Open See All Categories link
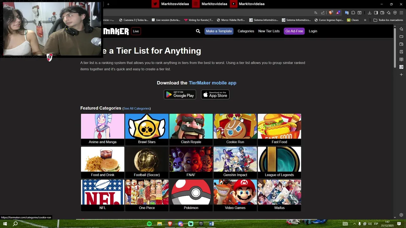406x228 pixels. point(136,108)
